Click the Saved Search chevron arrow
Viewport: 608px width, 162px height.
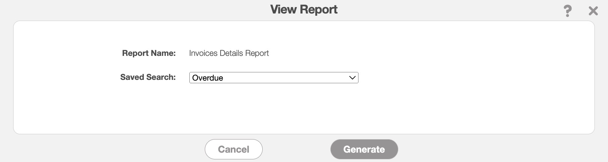(352, 78)
